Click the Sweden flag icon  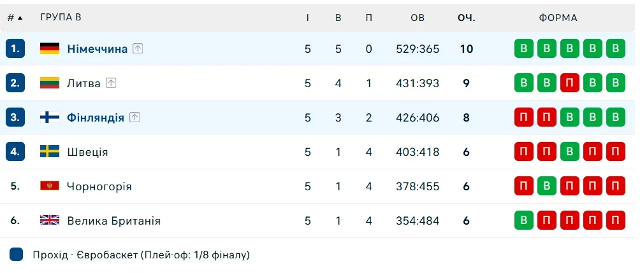pyautogui.click(x=50, y=152)
